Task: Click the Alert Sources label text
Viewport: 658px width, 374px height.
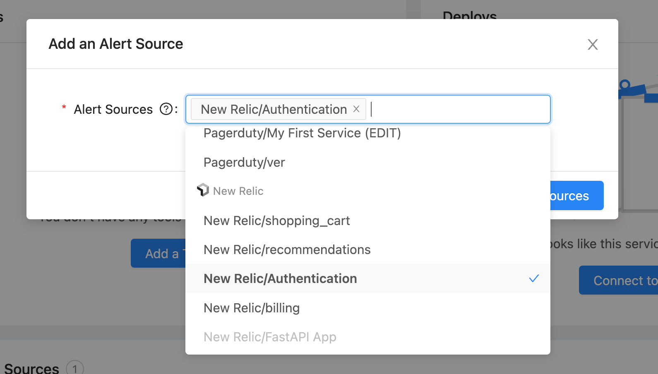Action: click(113, 109)
